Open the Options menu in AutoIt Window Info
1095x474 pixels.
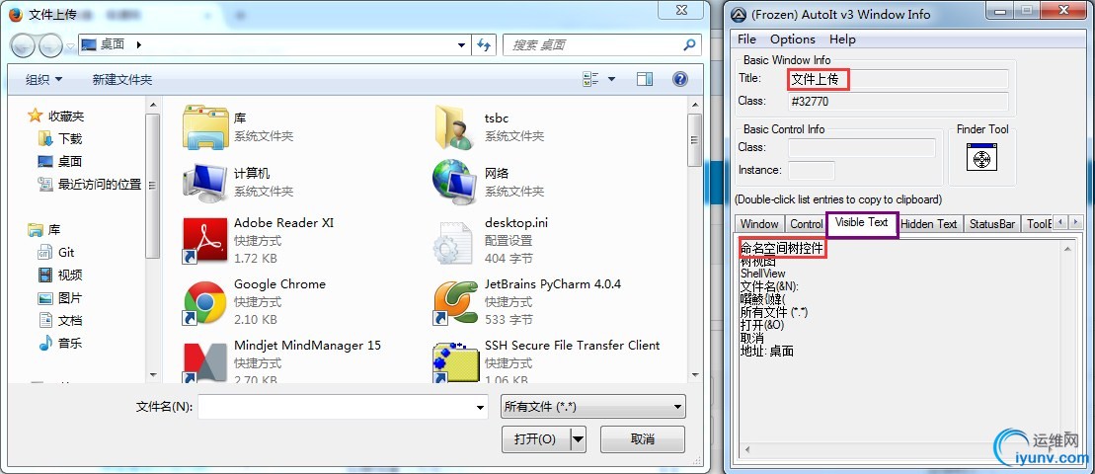click(x=793, y=39)
